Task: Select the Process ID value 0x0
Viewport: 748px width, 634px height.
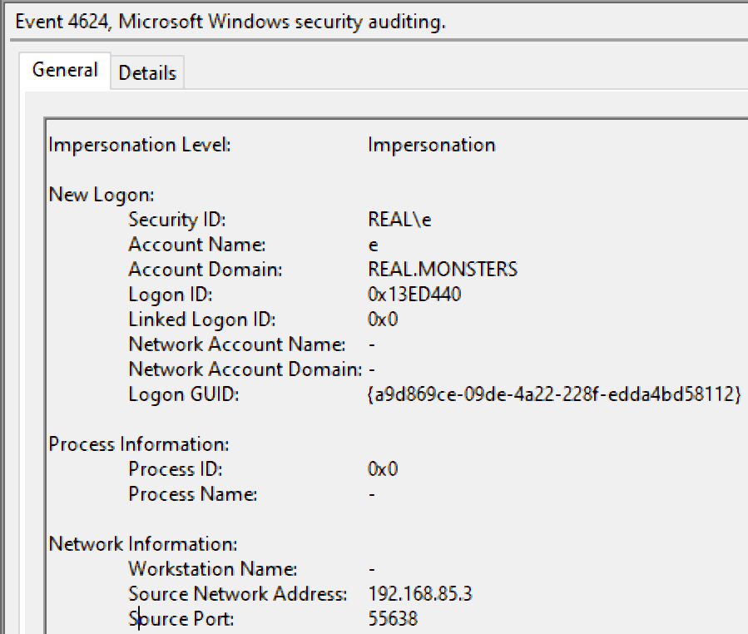Action: click(383, 469)
